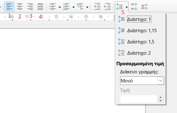Click the increase indent icon
The height and width of the screenshot is (113, 177).
[x=97, y=7]
